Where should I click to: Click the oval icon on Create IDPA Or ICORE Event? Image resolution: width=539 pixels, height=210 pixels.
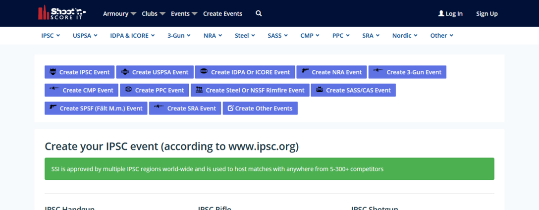point(204,71)
